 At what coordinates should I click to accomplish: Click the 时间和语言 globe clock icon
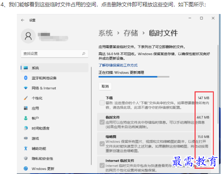click(26, 128)
